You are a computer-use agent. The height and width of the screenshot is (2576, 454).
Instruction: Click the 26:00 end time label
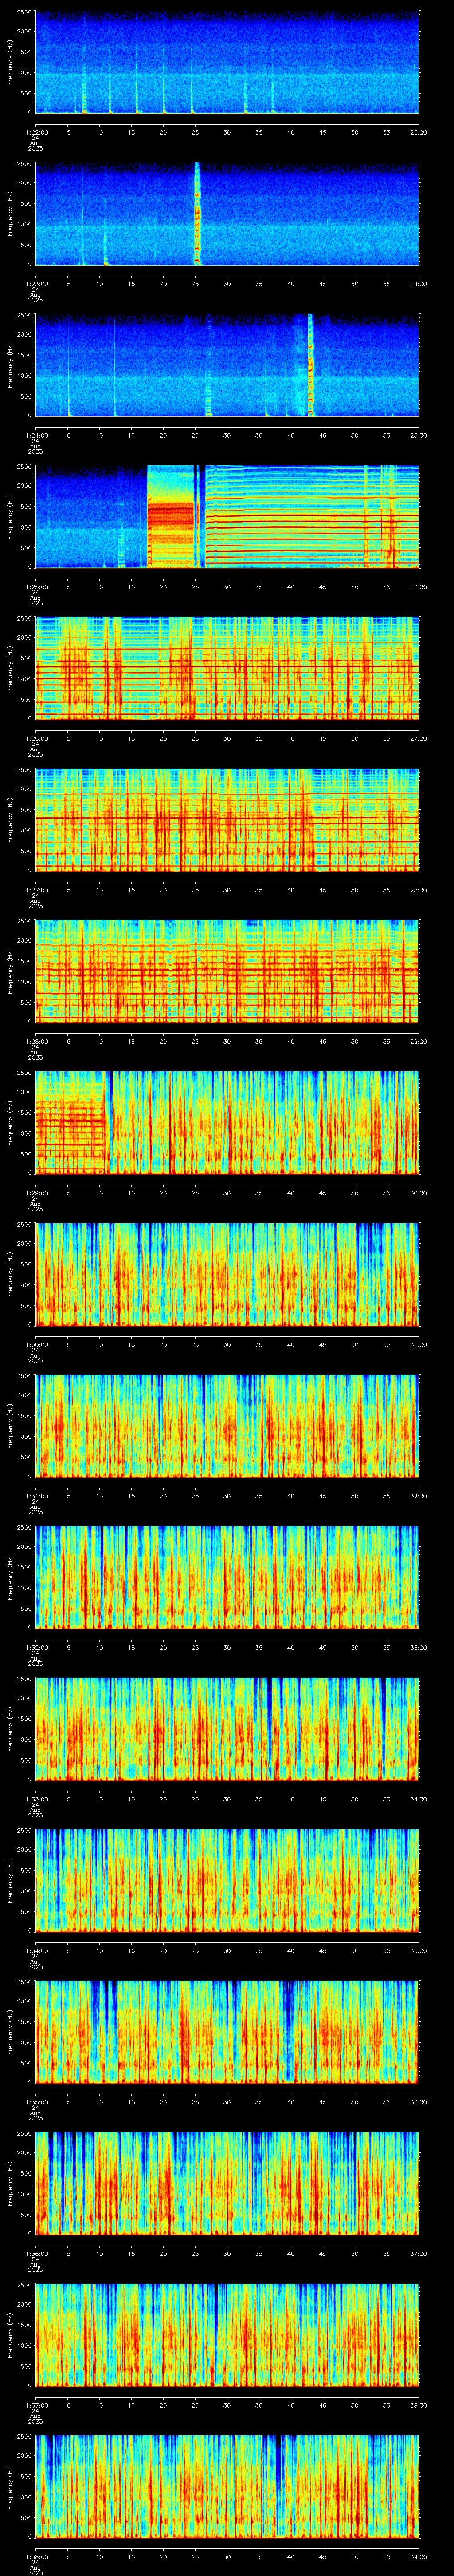[418, 587]
